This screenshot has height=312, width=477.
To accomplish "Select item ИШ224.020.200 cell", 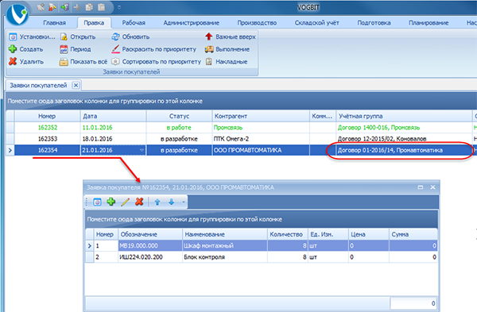I will (150, 257).
